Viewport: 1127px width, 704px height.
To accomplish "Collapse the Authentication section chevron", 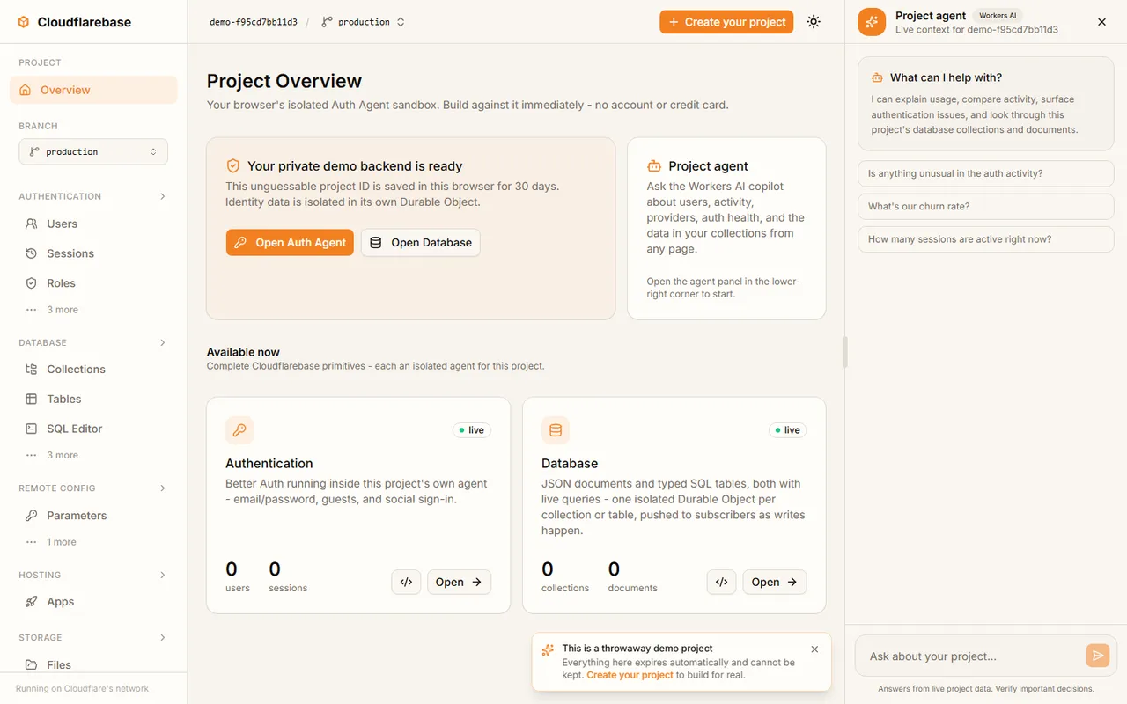I will pos(163,196).
